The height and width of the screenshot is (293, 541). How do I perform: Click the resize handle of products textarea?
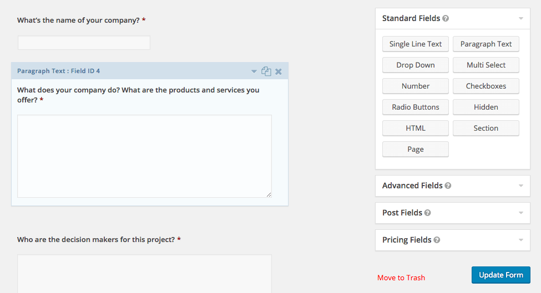269,194
